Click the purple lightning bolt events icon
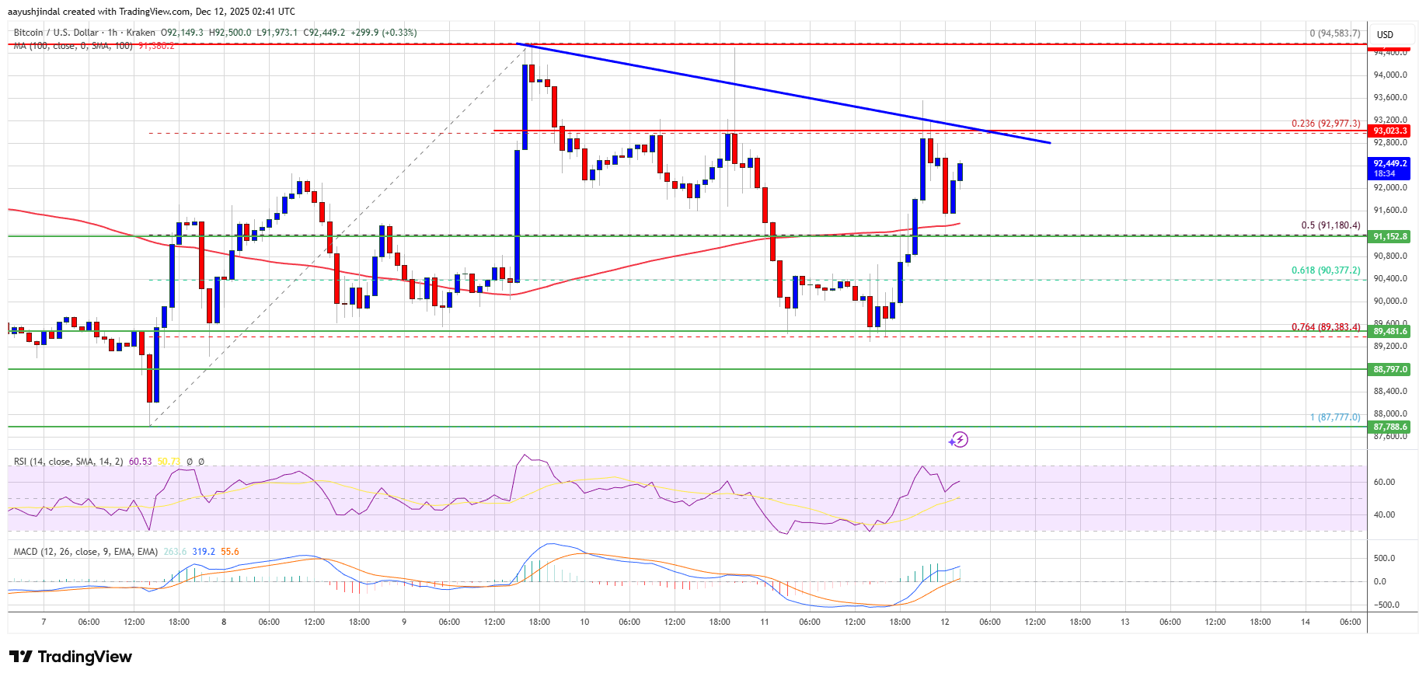 tap(958, 440)
